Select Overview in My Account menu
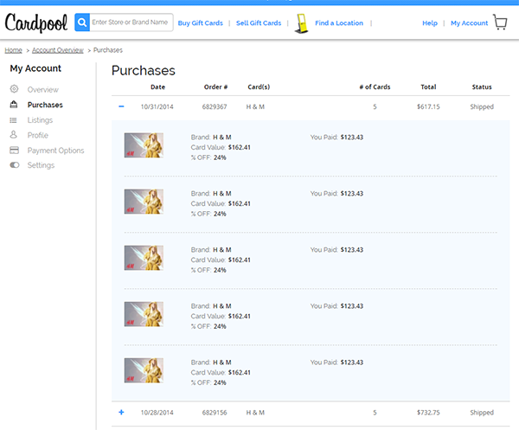This screenshot has height=430, width=519. [42, 90]
